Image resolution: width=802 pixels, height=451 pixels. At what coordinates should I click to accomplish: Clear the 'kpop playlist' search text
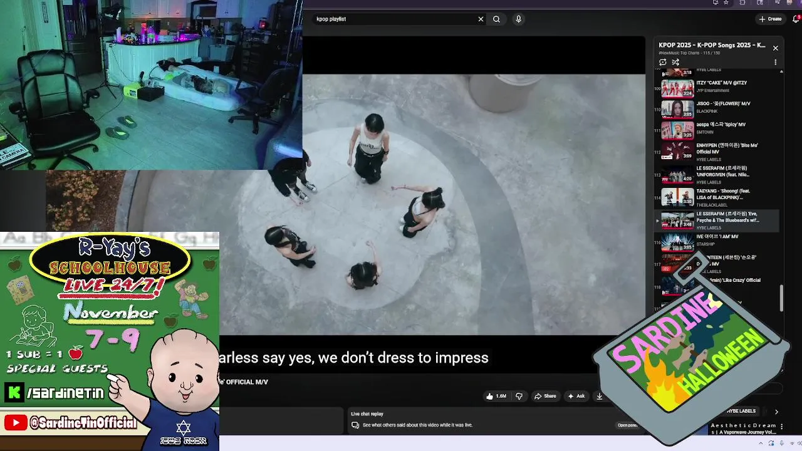481,19
